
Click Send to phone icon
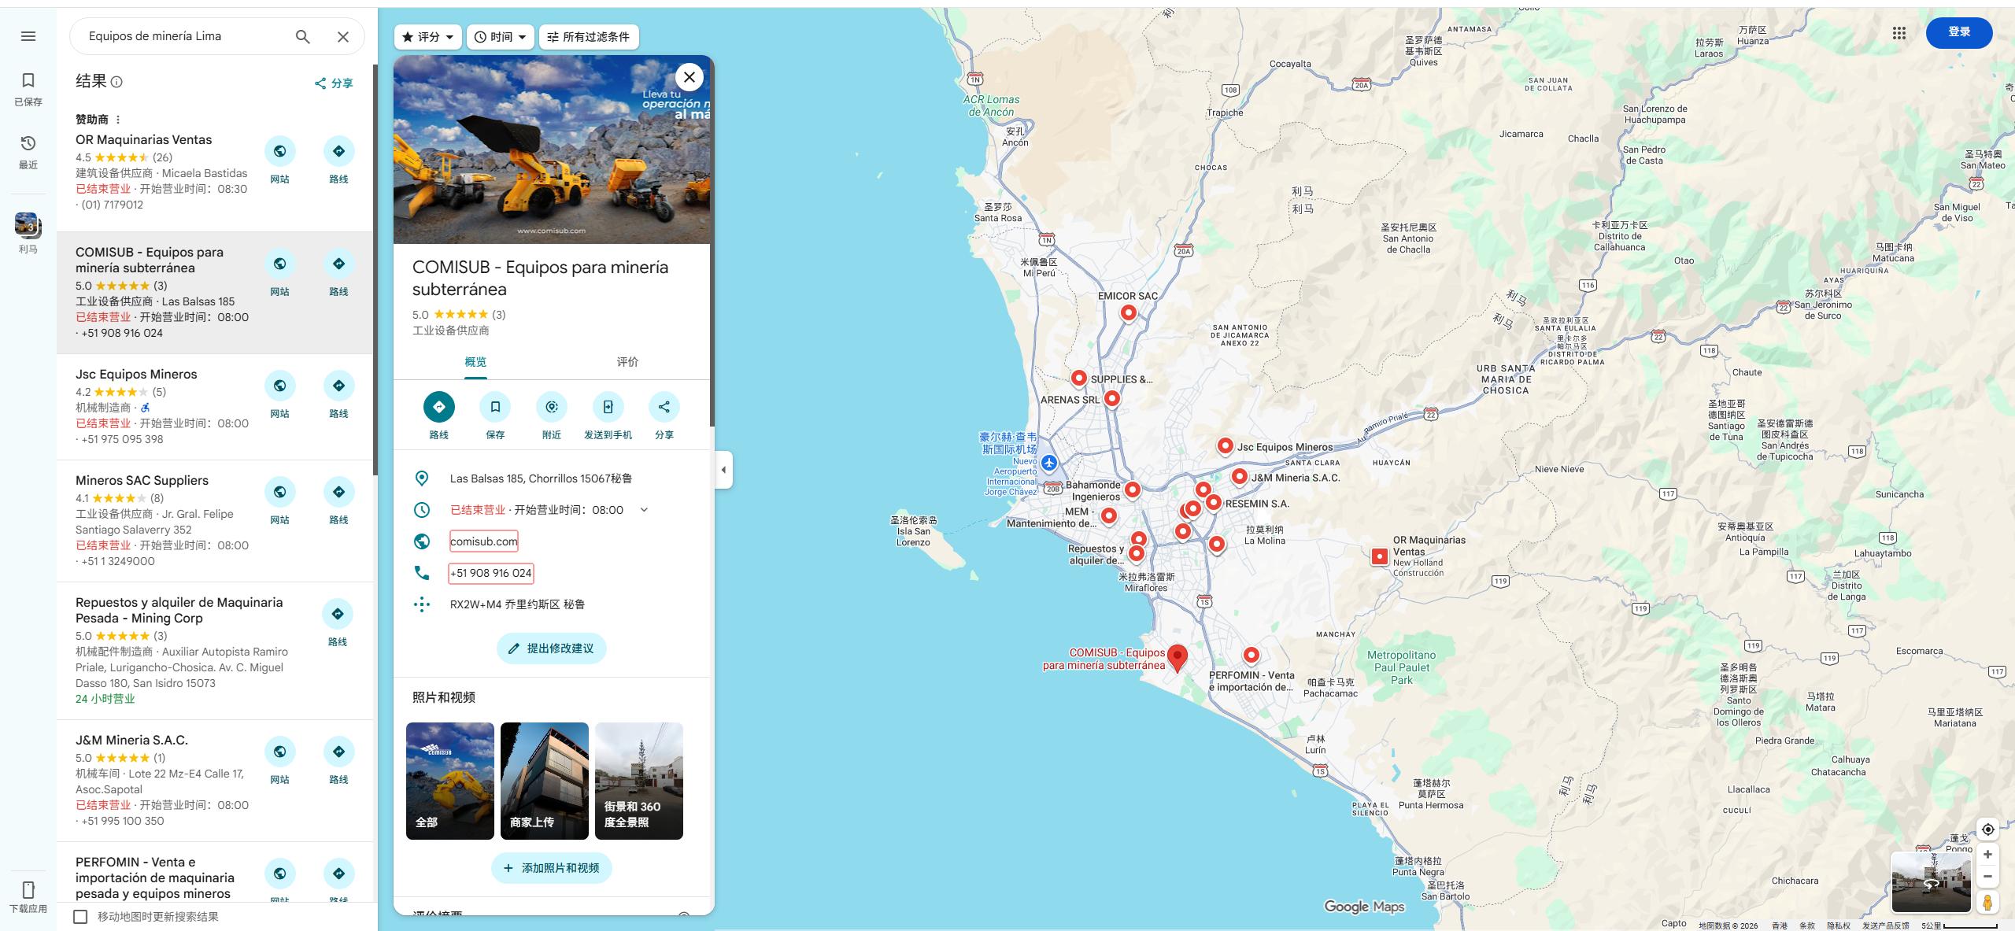[x=608, y=407]
